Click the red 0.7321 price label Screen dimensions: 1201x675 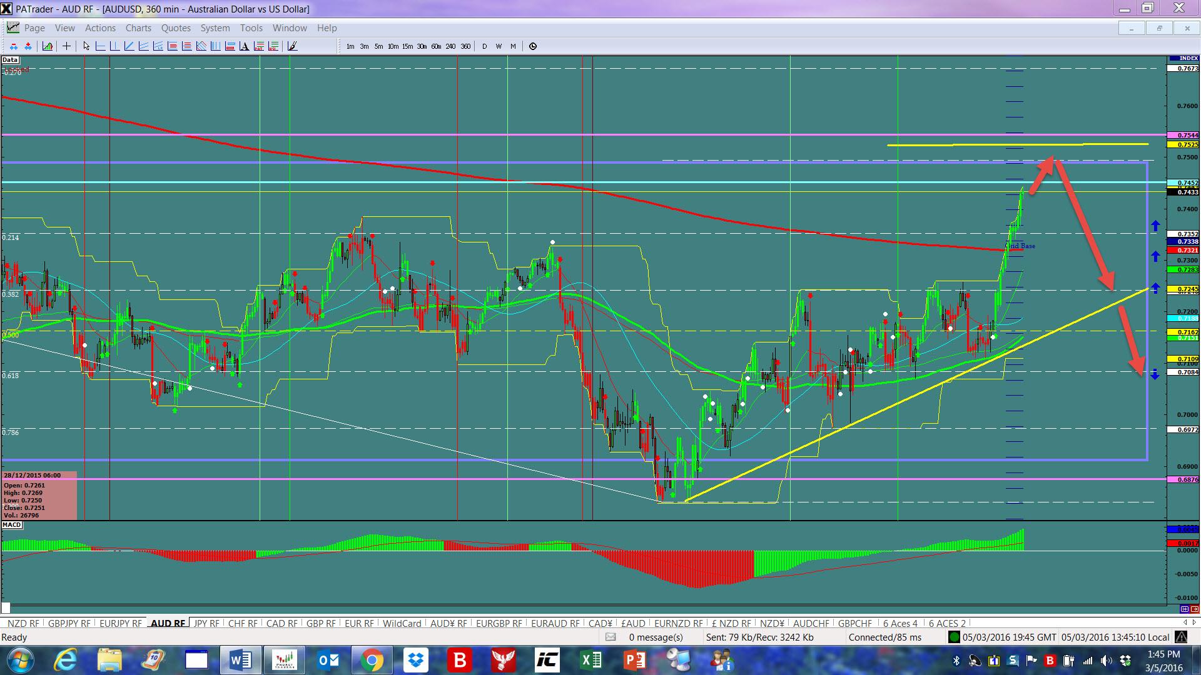pyautogui.click(x=1183, y=250)
